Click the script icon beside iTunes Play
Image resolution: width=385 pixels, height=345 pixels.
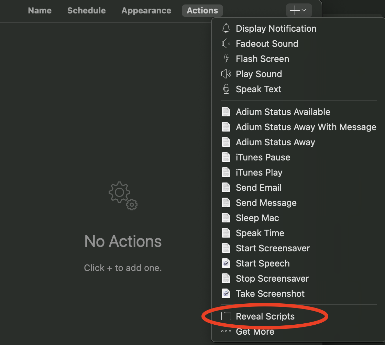(x=226, y=172)
